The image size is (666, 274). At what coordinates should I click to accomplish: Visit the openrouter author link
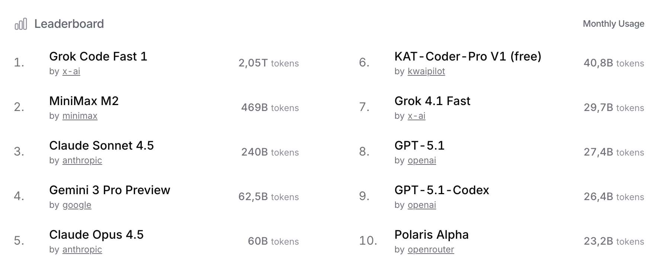click(x=430, y=249)
